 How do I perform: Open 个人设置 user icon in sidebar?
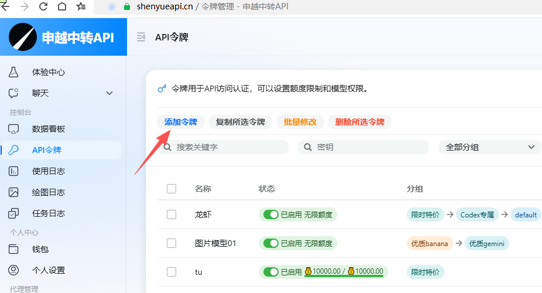click(13, 270)
